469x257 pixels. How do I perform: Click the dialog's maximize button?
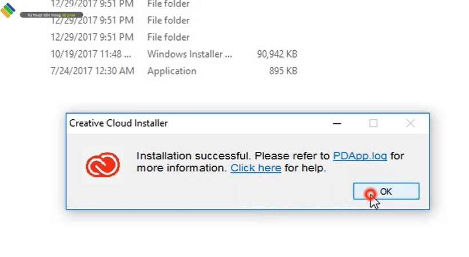coord(373,123)
